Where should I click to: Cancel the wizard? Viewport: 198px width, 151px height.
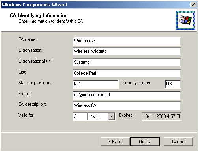(x=178, y=142)
